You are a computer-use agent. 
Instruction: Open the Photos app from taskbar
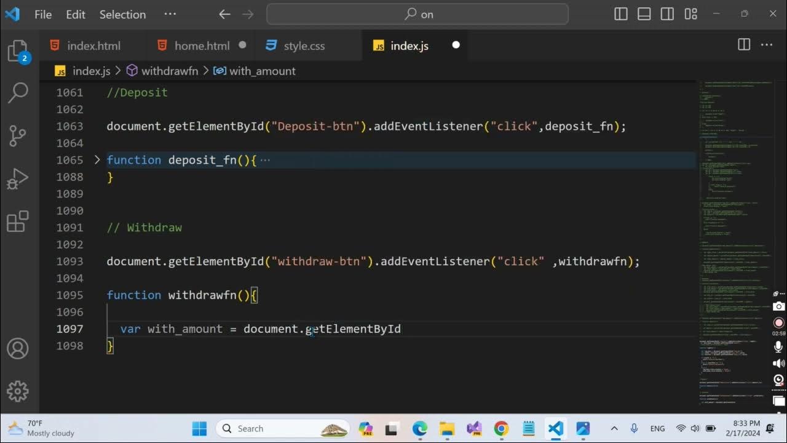582,428
